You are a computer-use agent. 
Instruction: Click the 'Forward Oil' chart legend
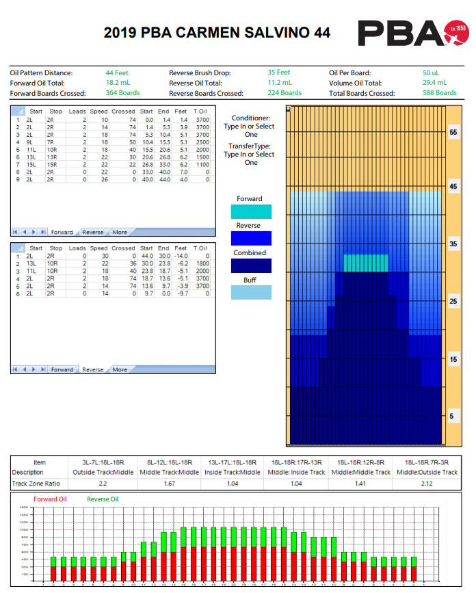tap(50, 499)
